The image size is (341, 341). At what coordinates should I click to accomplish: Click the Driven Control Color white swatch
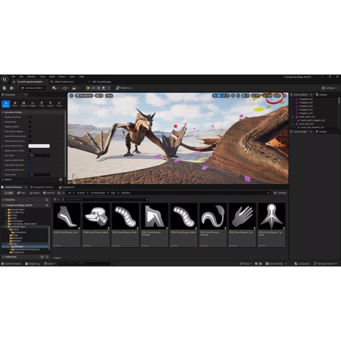tap(39, 146)
